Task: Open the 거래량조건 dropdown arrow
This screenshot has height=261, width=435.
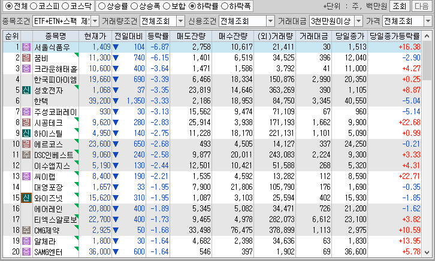Action: click(x=180, y=21)
